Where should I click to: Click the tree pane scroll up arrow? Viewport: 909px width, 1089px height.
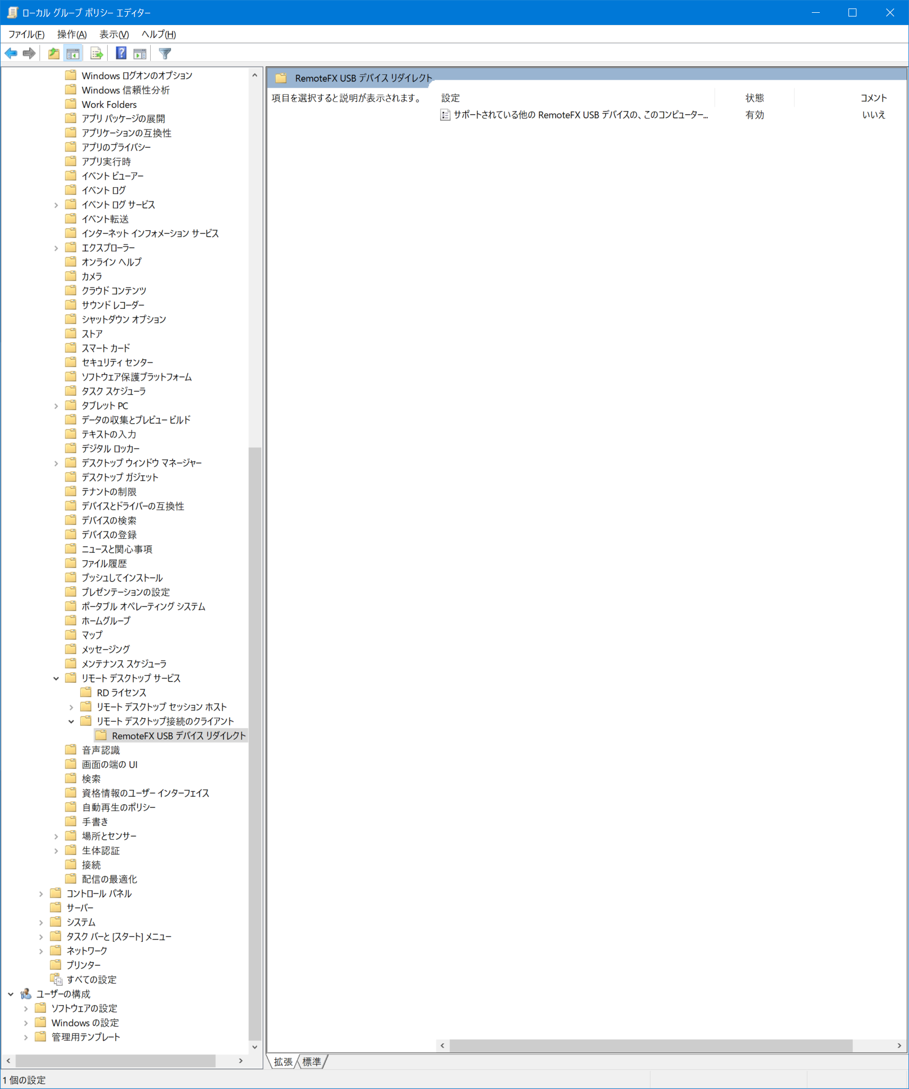point(255,75)
